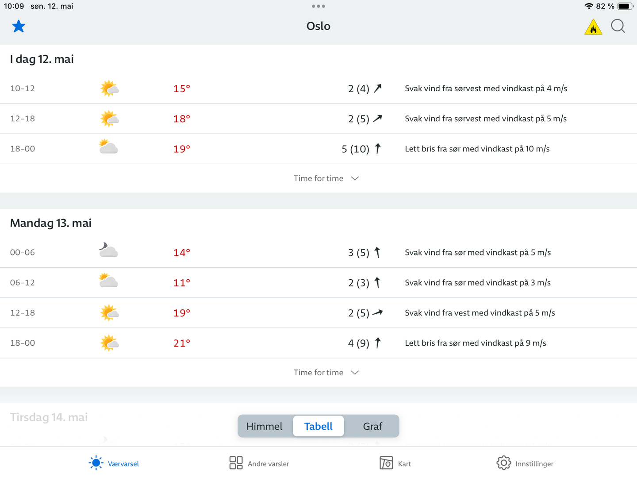The width and height of the screenshot is (637, 478).
Task: Open the Innstillinger gear icon
Action: pos(503,463)
